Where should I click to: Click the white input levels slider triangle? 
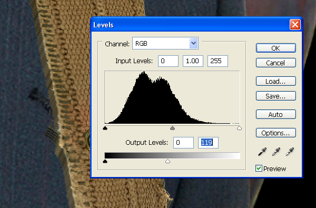tap(239, 128)
